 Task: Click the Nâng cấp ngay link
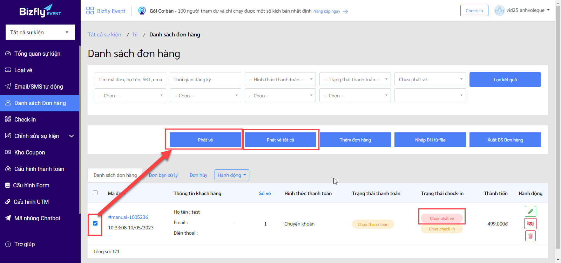pyautogui.click(x=327, y=11)
